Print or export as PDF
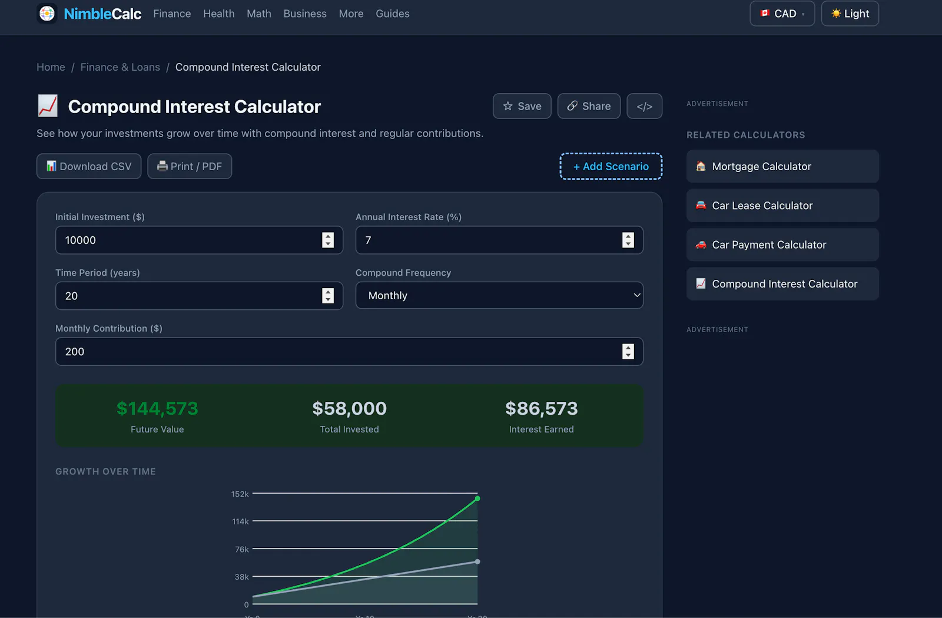The height and width of the screenshot is (618, 942). coord(190,166)
